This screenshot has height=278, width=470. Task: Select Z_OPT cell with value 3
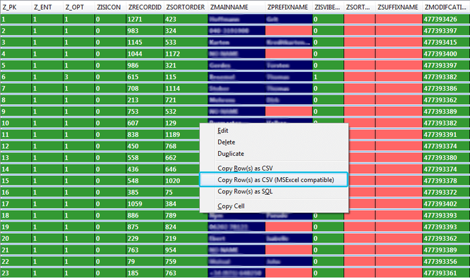click(x=79, y=77)
